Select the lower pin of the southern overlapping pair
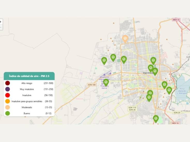The height and width of the screenshot is (142, 190). pos(149,98)
